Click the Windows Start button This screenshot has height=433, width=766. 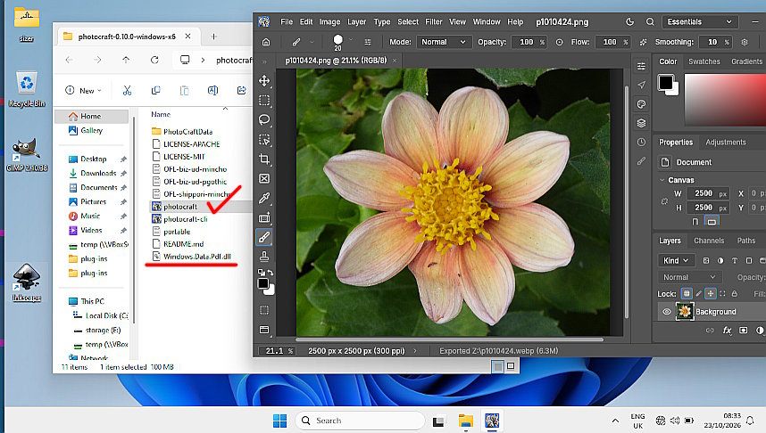coord(280,421)
